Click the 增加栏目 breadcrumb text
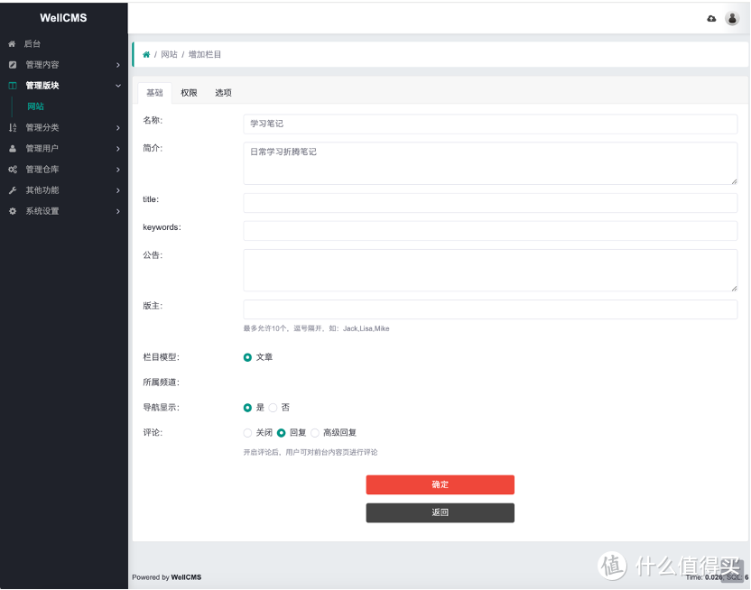This screenshot has width=751, height=590. click(x=205, y=54)
